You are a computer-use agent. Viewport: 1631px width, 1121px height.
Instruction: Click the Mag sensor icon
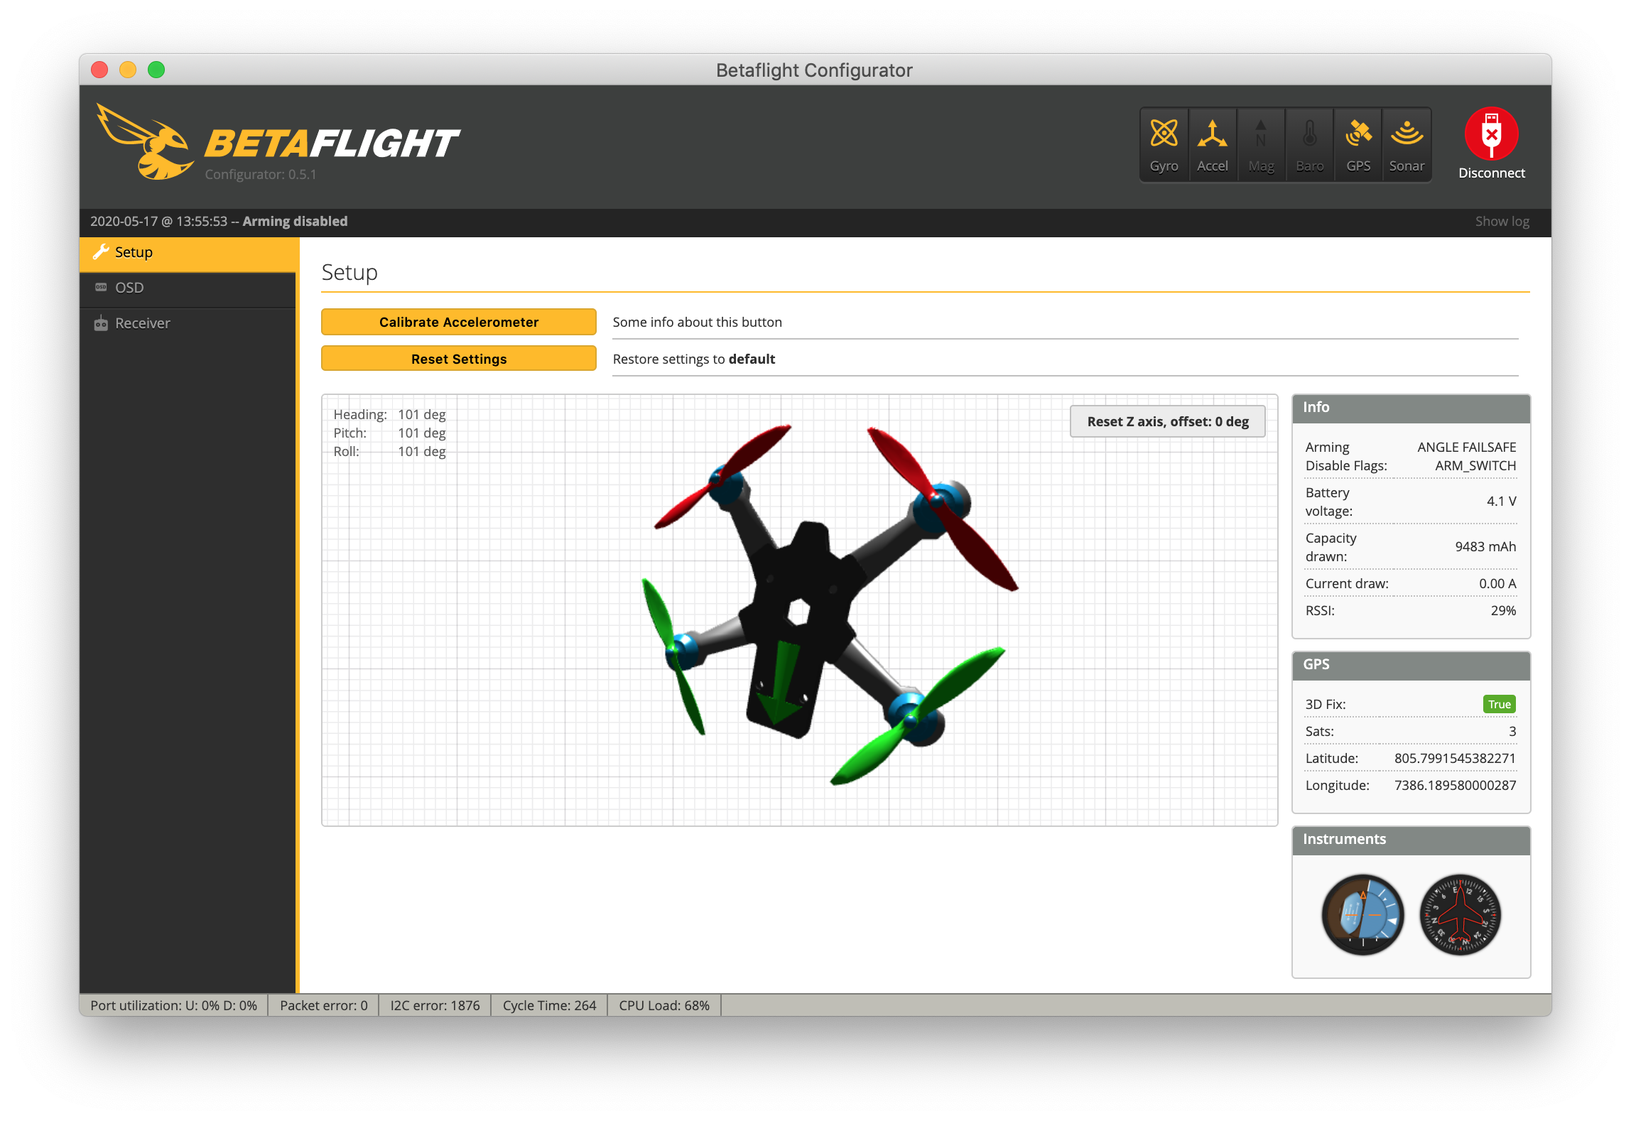[1260, 134]
